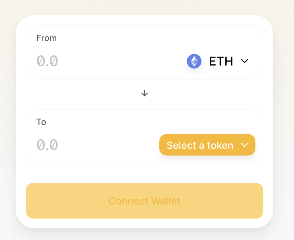Focus the To amount input field

point(96,145)
